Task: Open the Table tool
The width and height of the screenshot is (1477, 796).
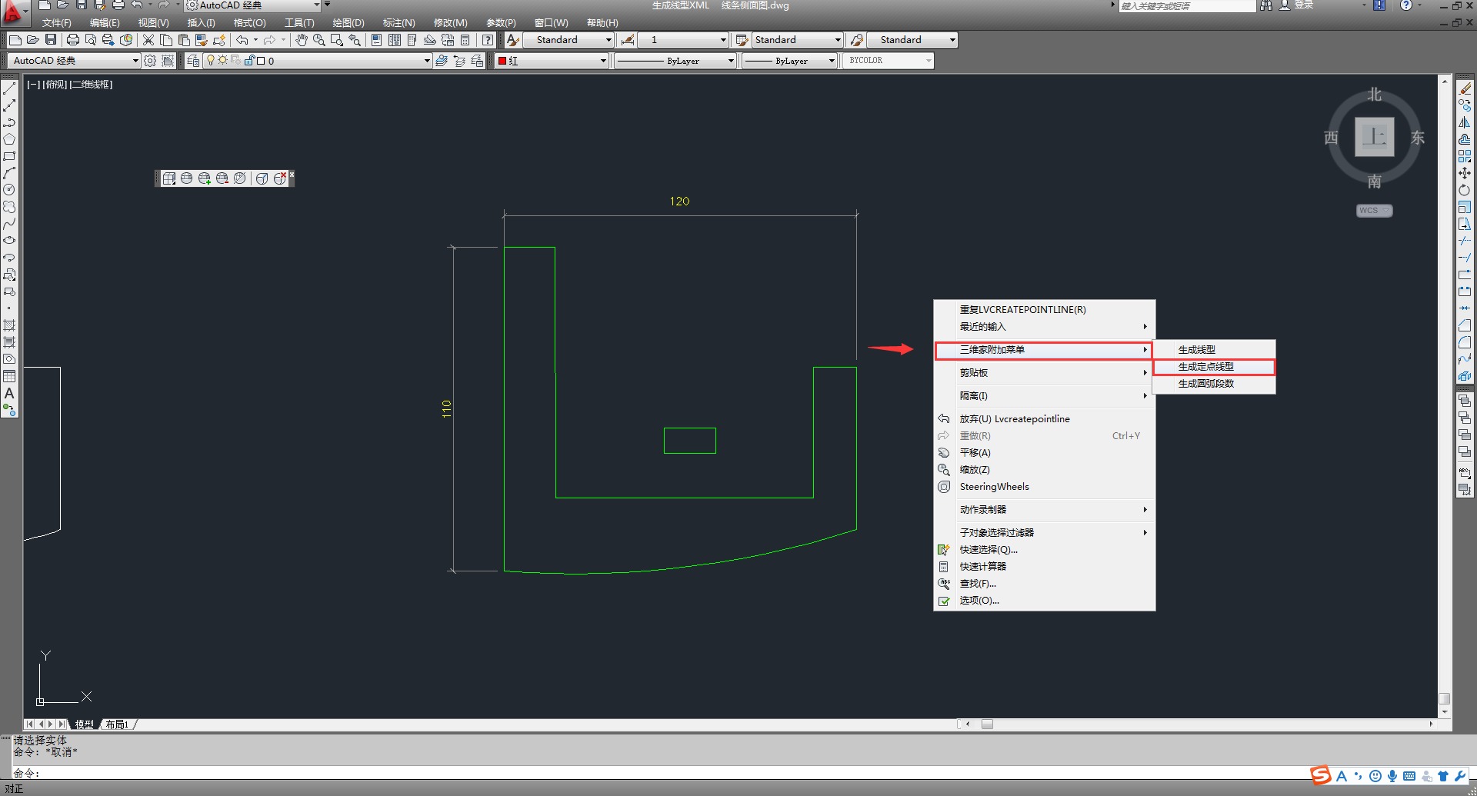Action: [9, 376]
